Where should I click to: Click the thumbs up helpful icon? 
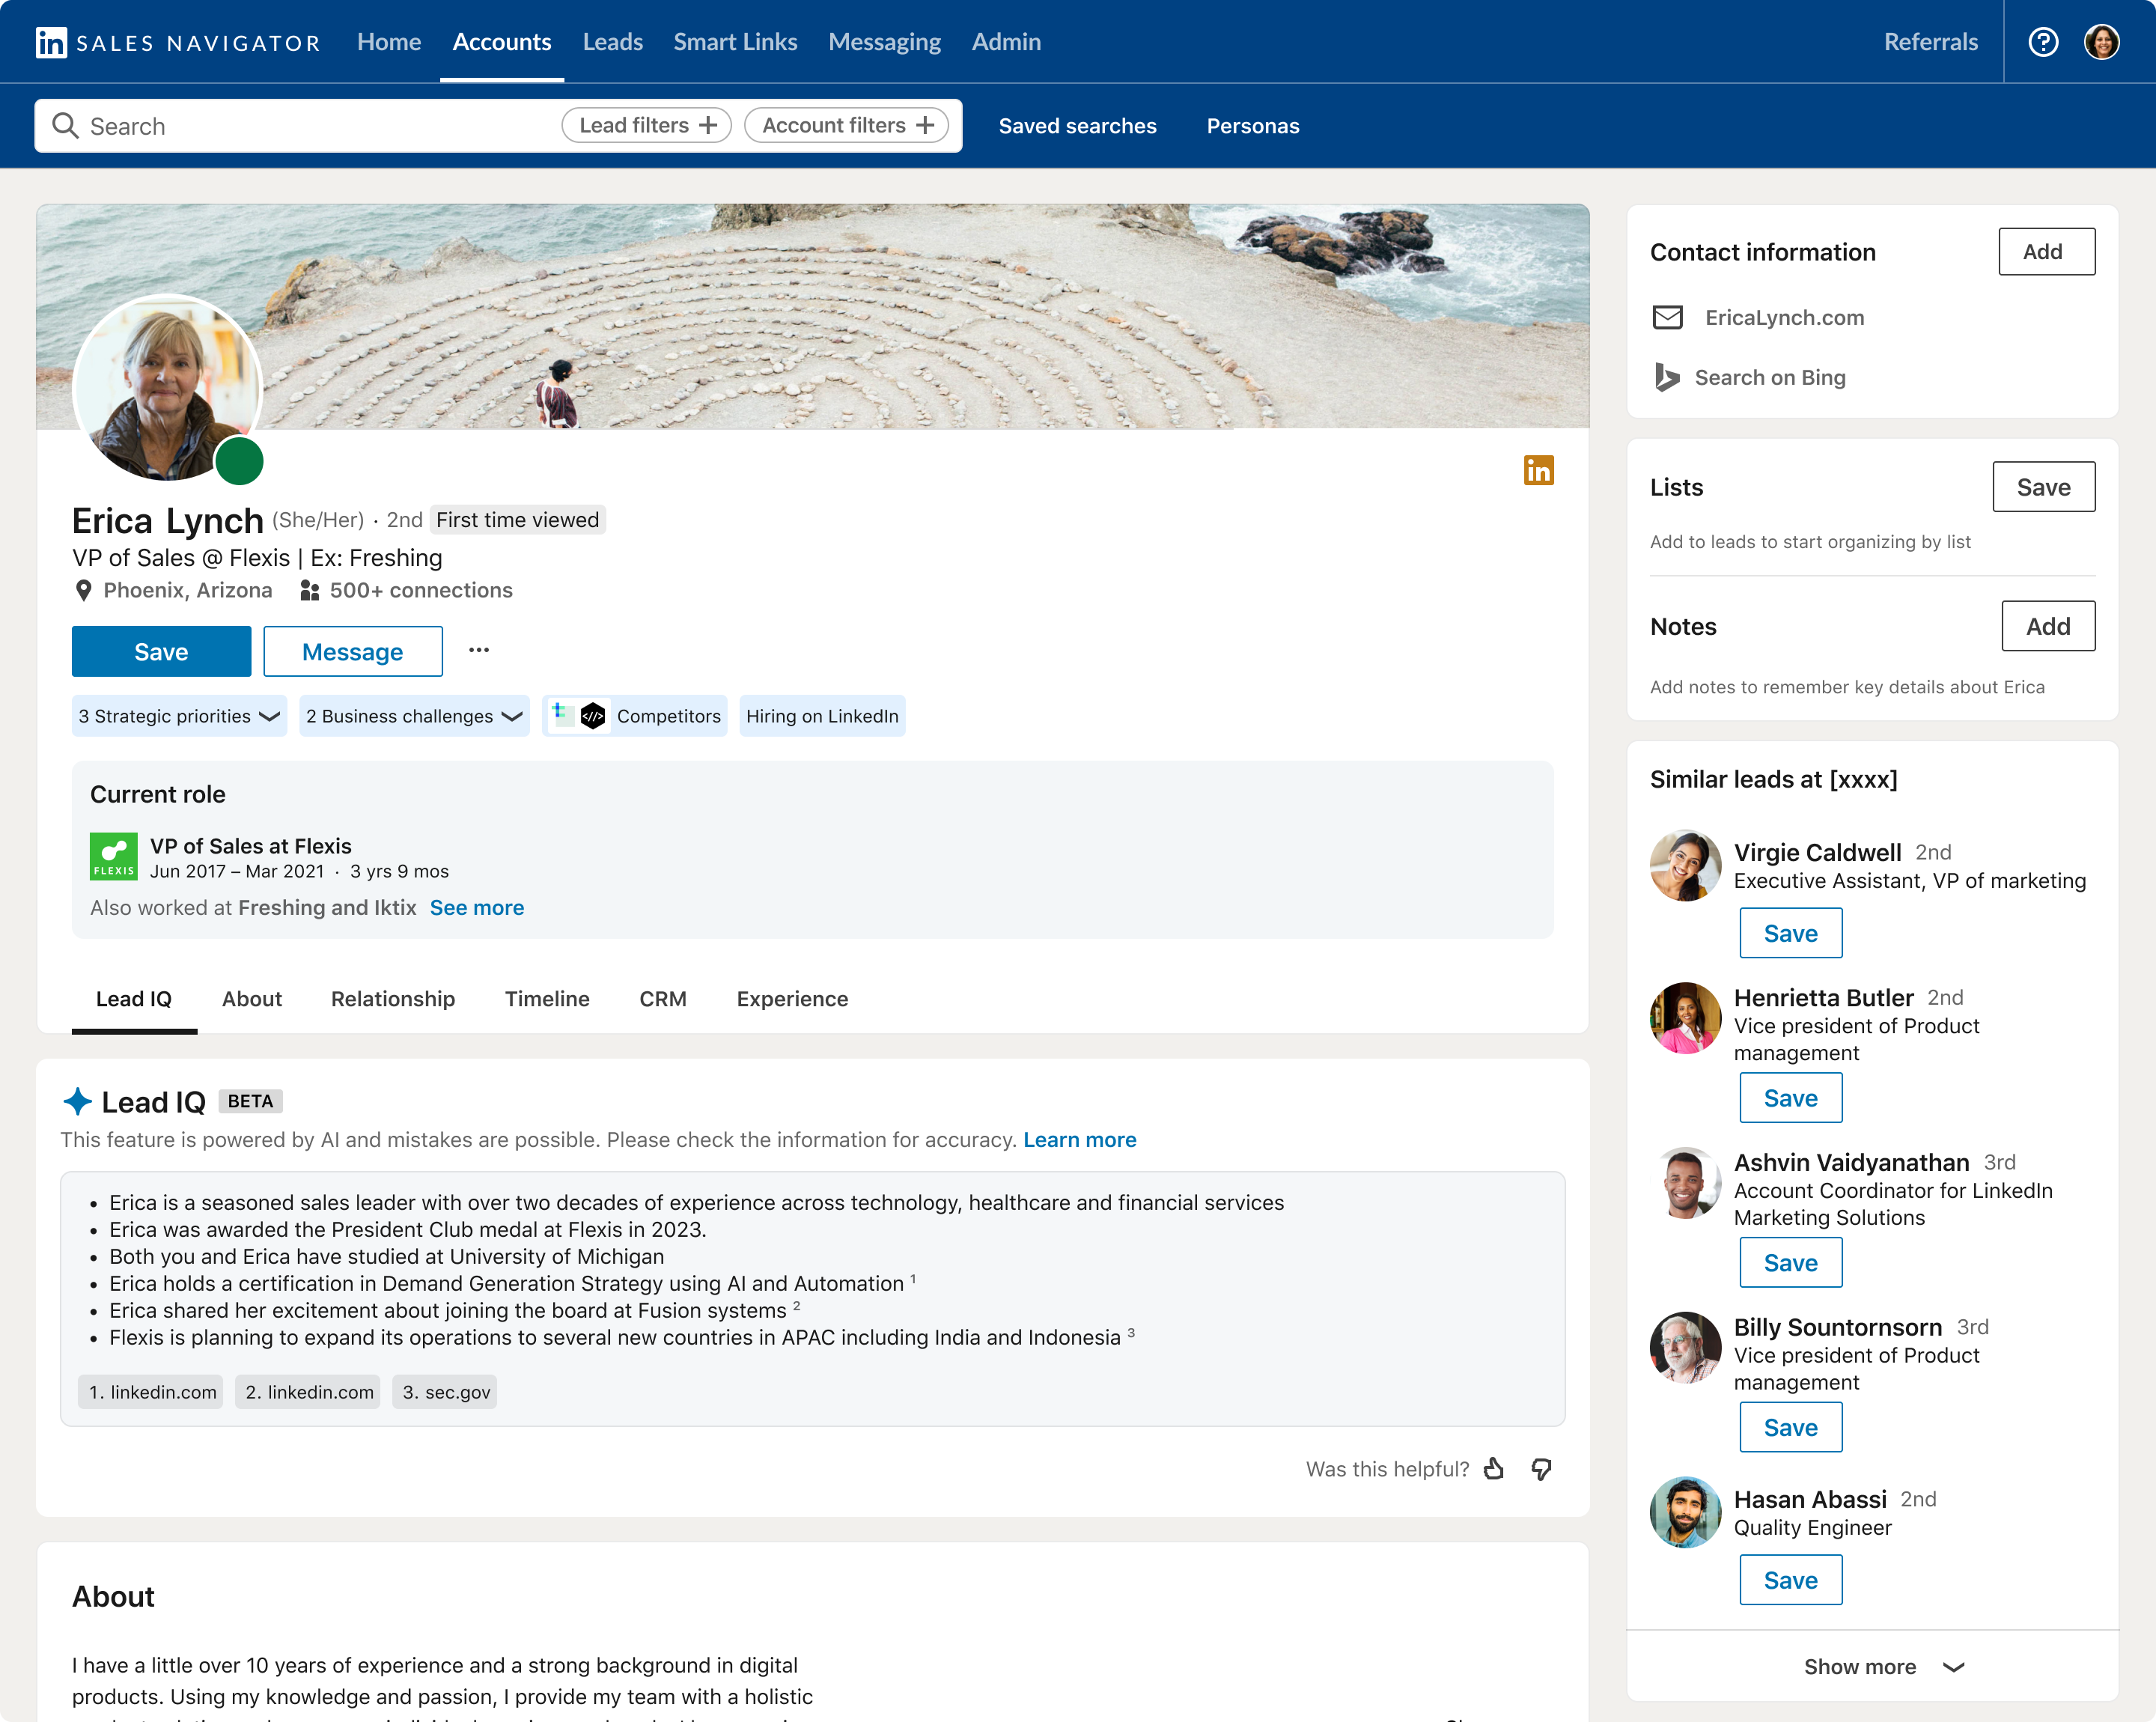tap(1494, 1469)
